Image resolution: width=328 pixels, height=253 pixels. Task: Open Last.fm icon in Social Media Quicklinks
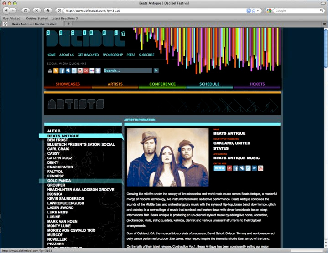pyautogui.click(x=86, y=71)
